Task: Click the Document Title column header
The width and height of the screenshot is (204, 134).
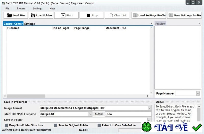Action: pos(116,28)
